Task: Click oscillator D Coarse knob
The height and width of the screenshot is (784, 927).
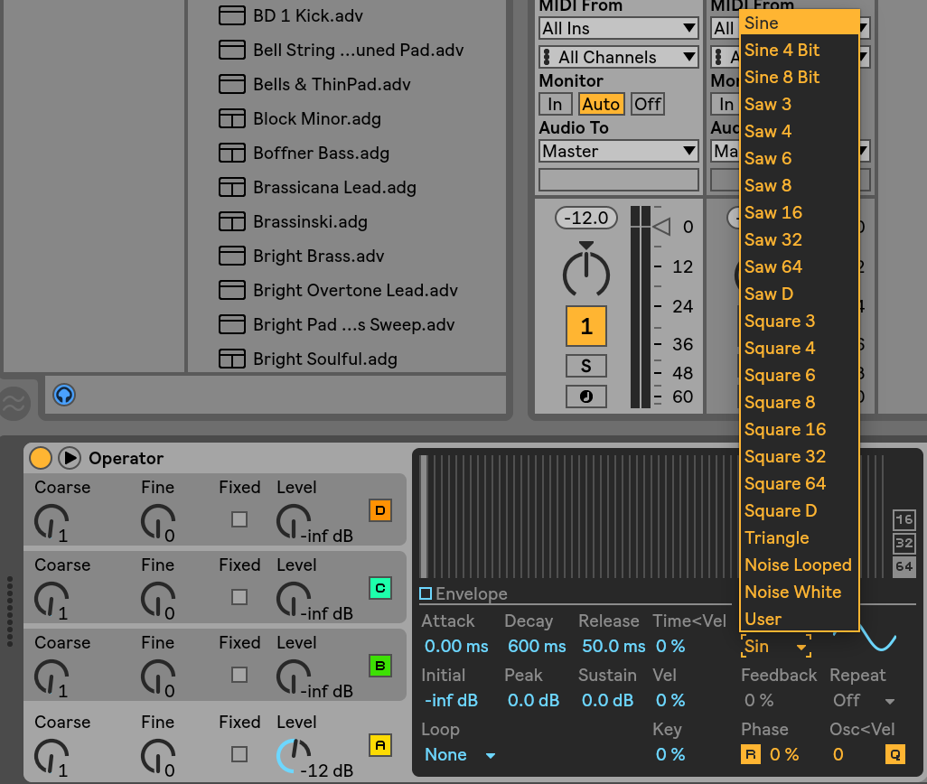Action: tap(51, 521)
